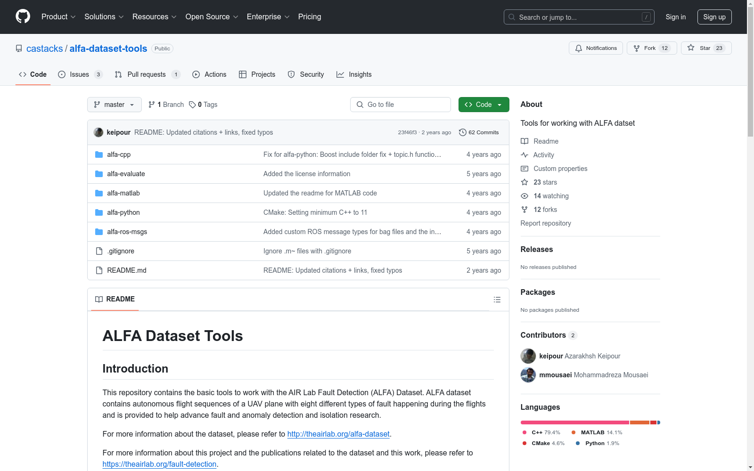Expand the Open Source menu
The height and width of the screenshot is (471, 754).
click(x=212, y=16)
